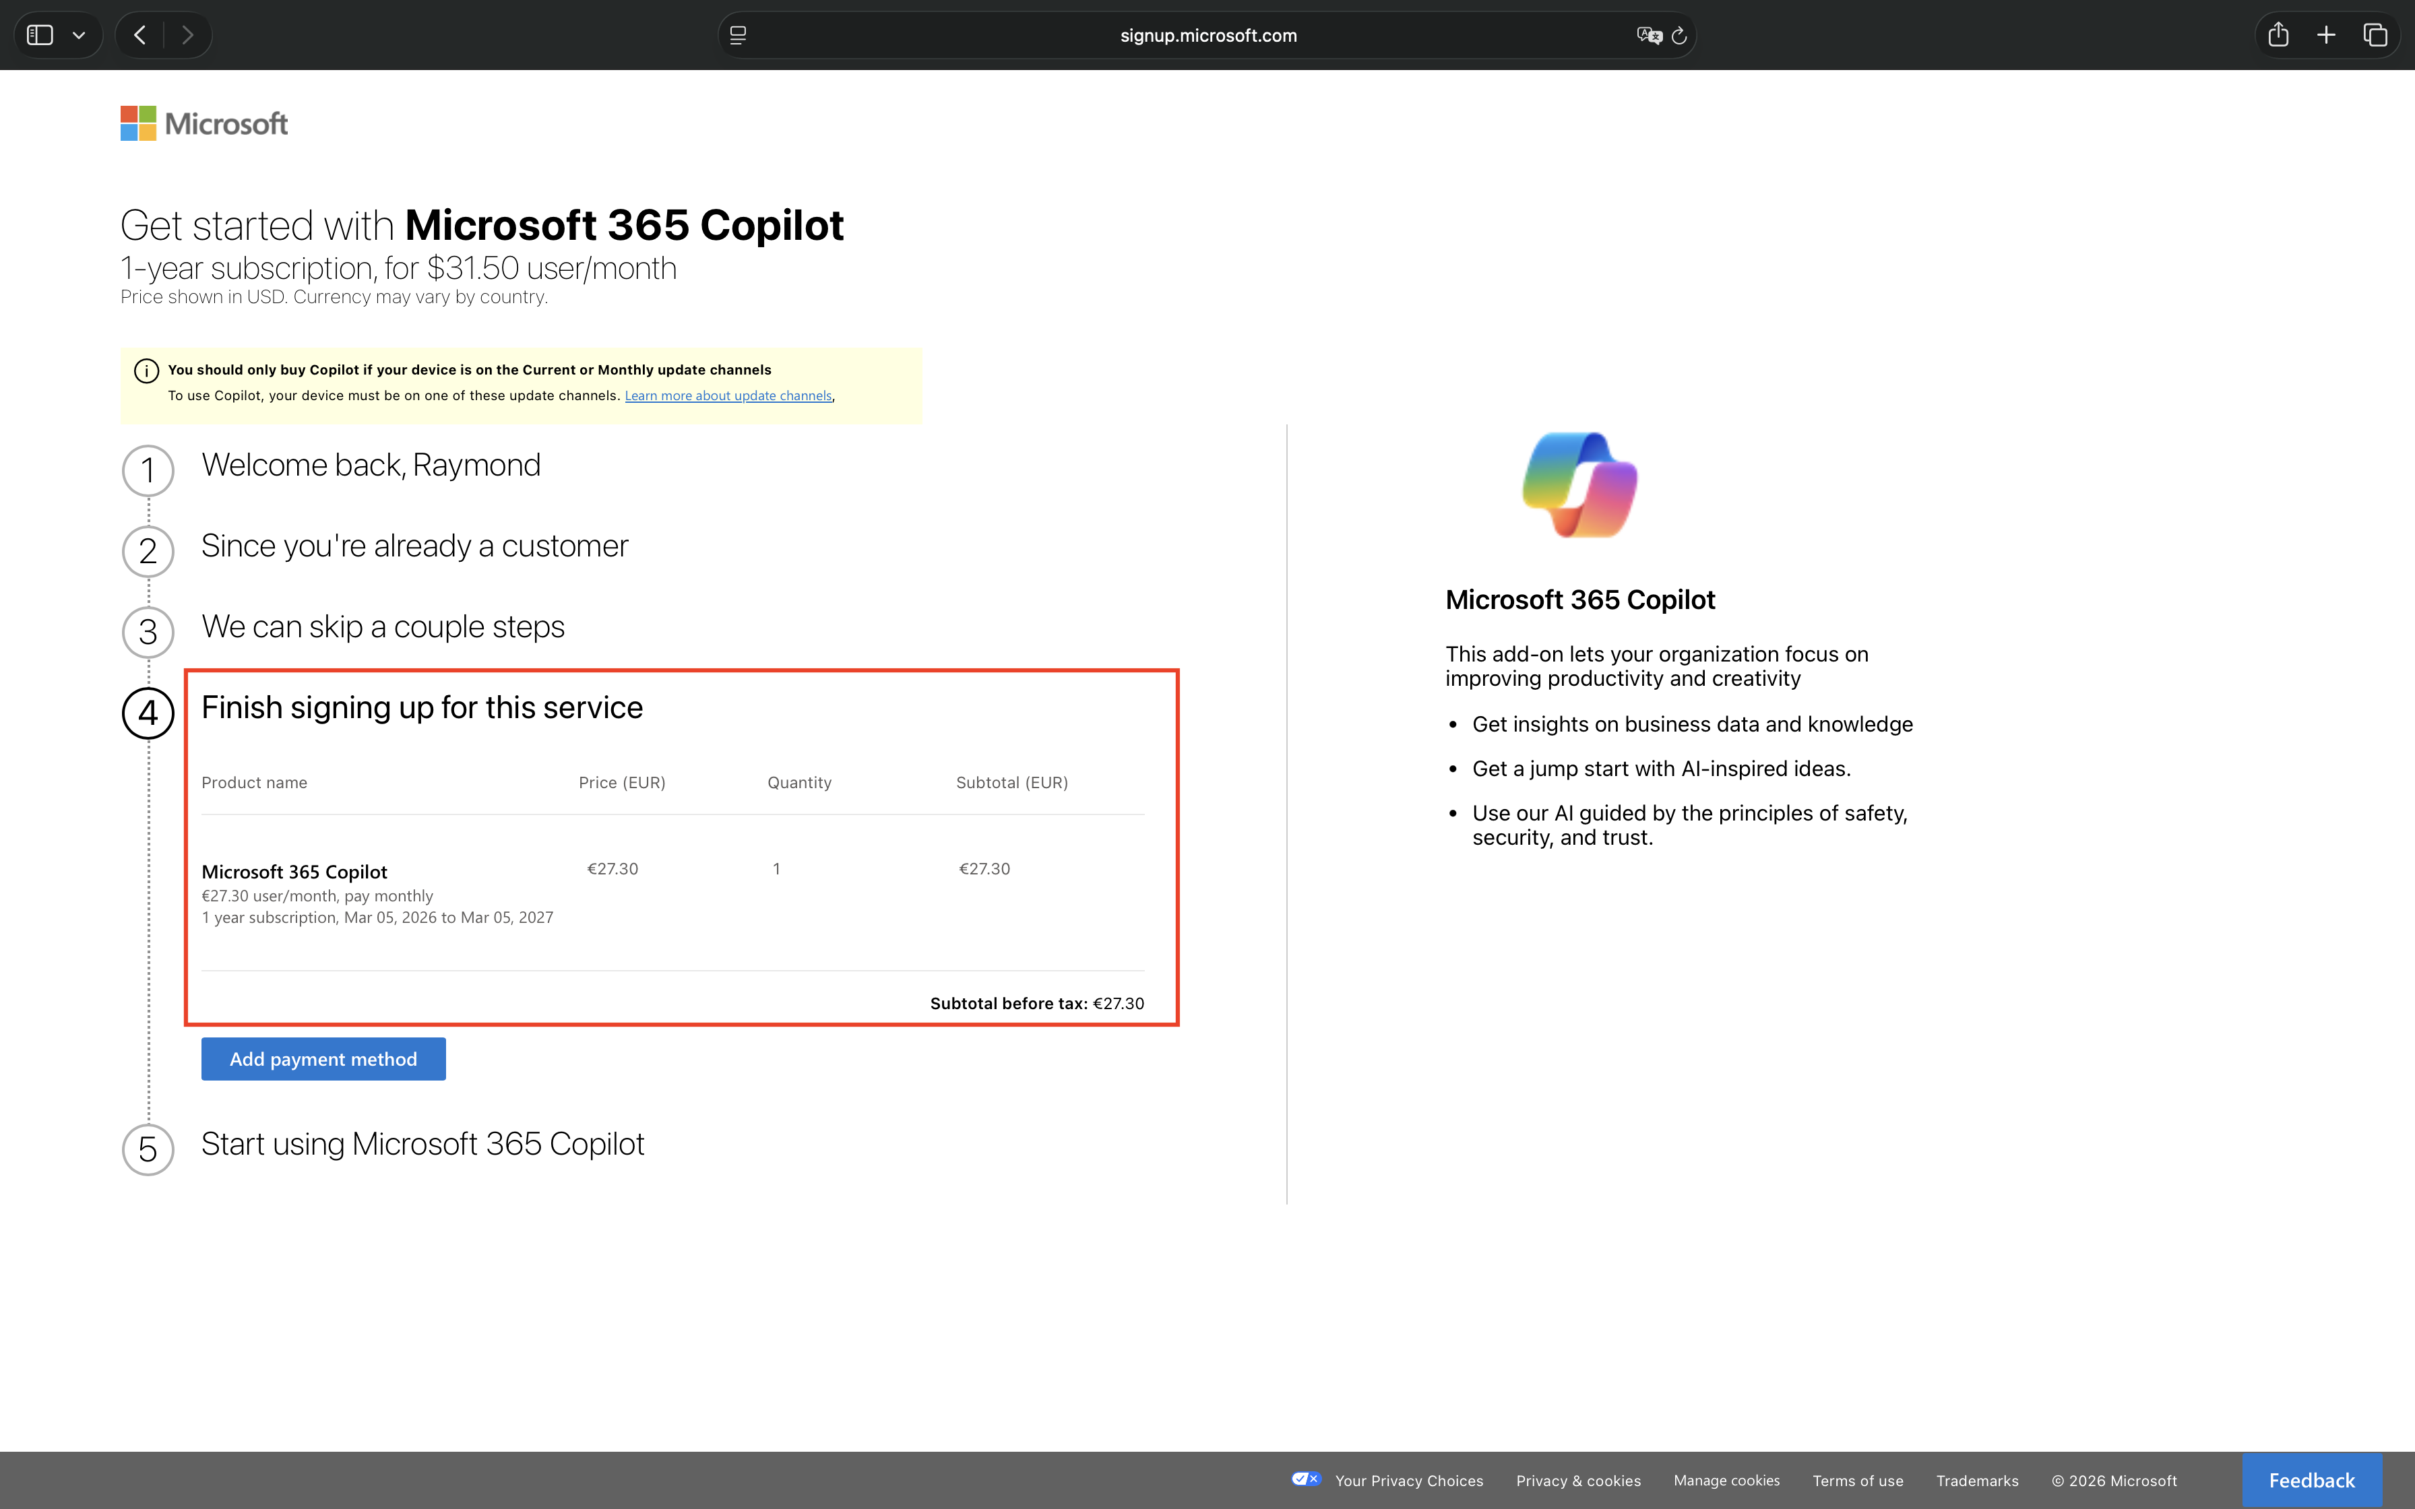
Task: Toggle the Safari sidebar icon
Action: [x=40, y=35]
